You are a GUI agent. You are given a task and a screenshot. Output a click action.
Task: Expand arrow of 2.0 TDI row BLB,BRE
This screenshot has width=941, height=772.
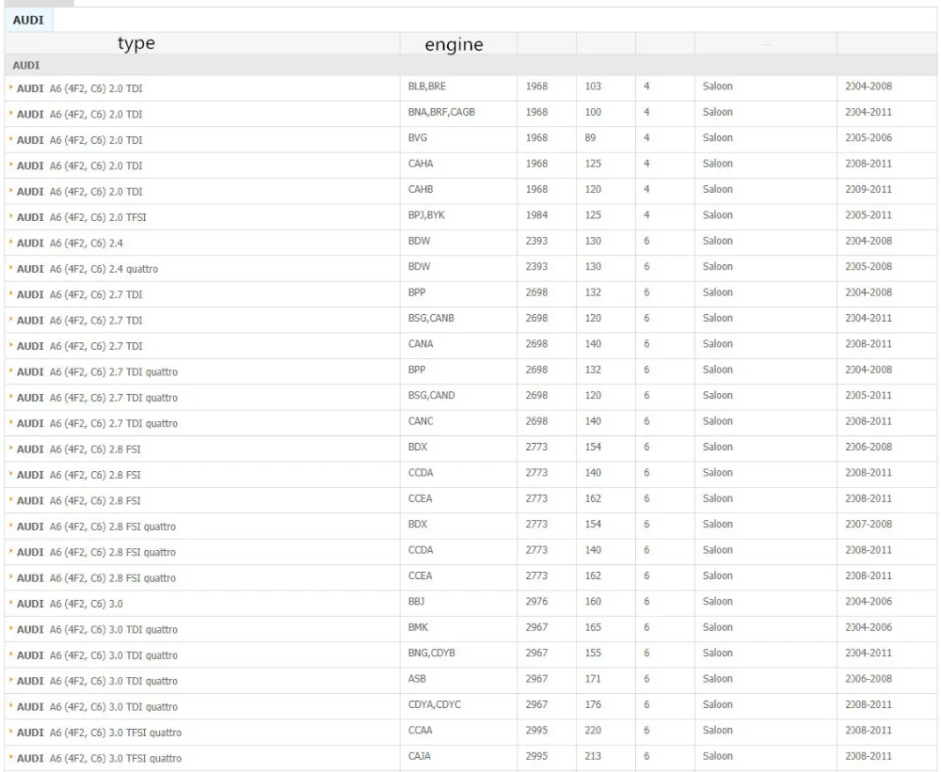coord(10,87)
